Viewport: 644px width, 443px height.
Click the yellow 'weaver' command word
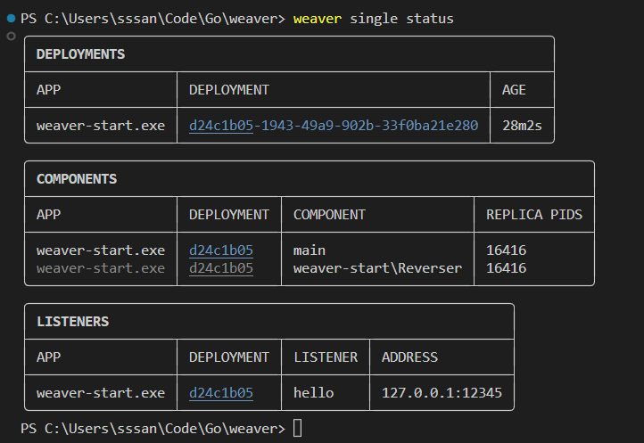[317, 19]
